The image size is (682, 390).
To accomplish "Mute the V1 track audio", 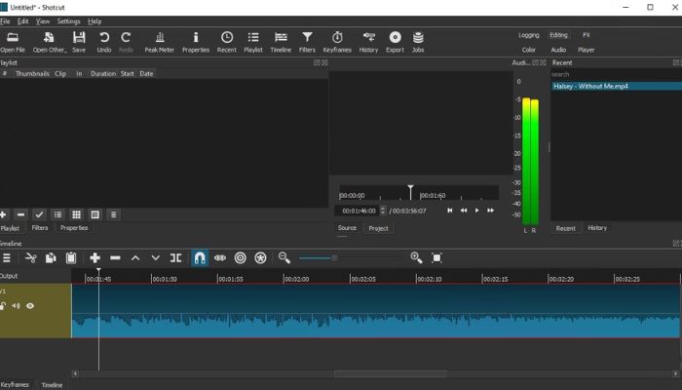I will [x=17, y=306].
